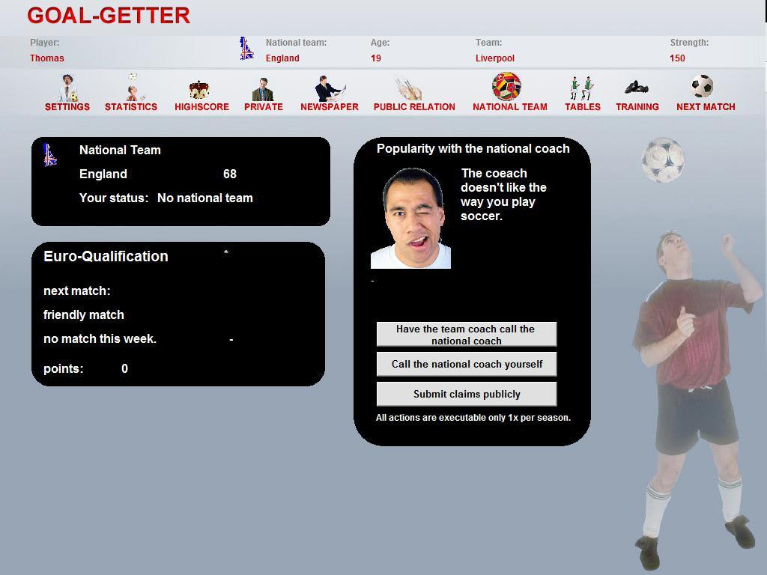Click the team name Liverpool
This screenshot has width=767, height=575.
tap(495, 58)
